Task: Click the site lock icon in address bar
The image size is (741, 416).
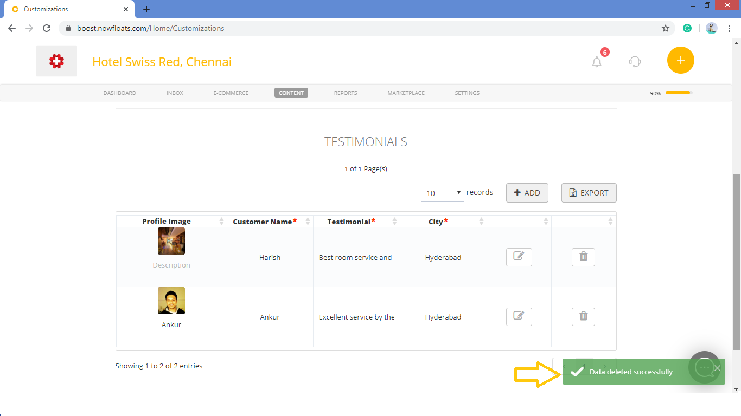Action: point(68,28)
